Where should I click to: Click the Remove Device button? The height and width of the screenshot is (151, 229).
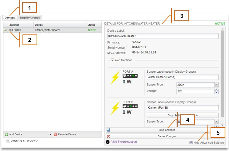coord(65,134)
